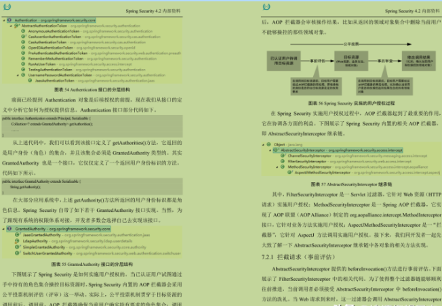The width and height of the screenshot is (442, 306).
Task: Collapse the MethodSecurityInterceptor tree node
Action: pos(277,167)
